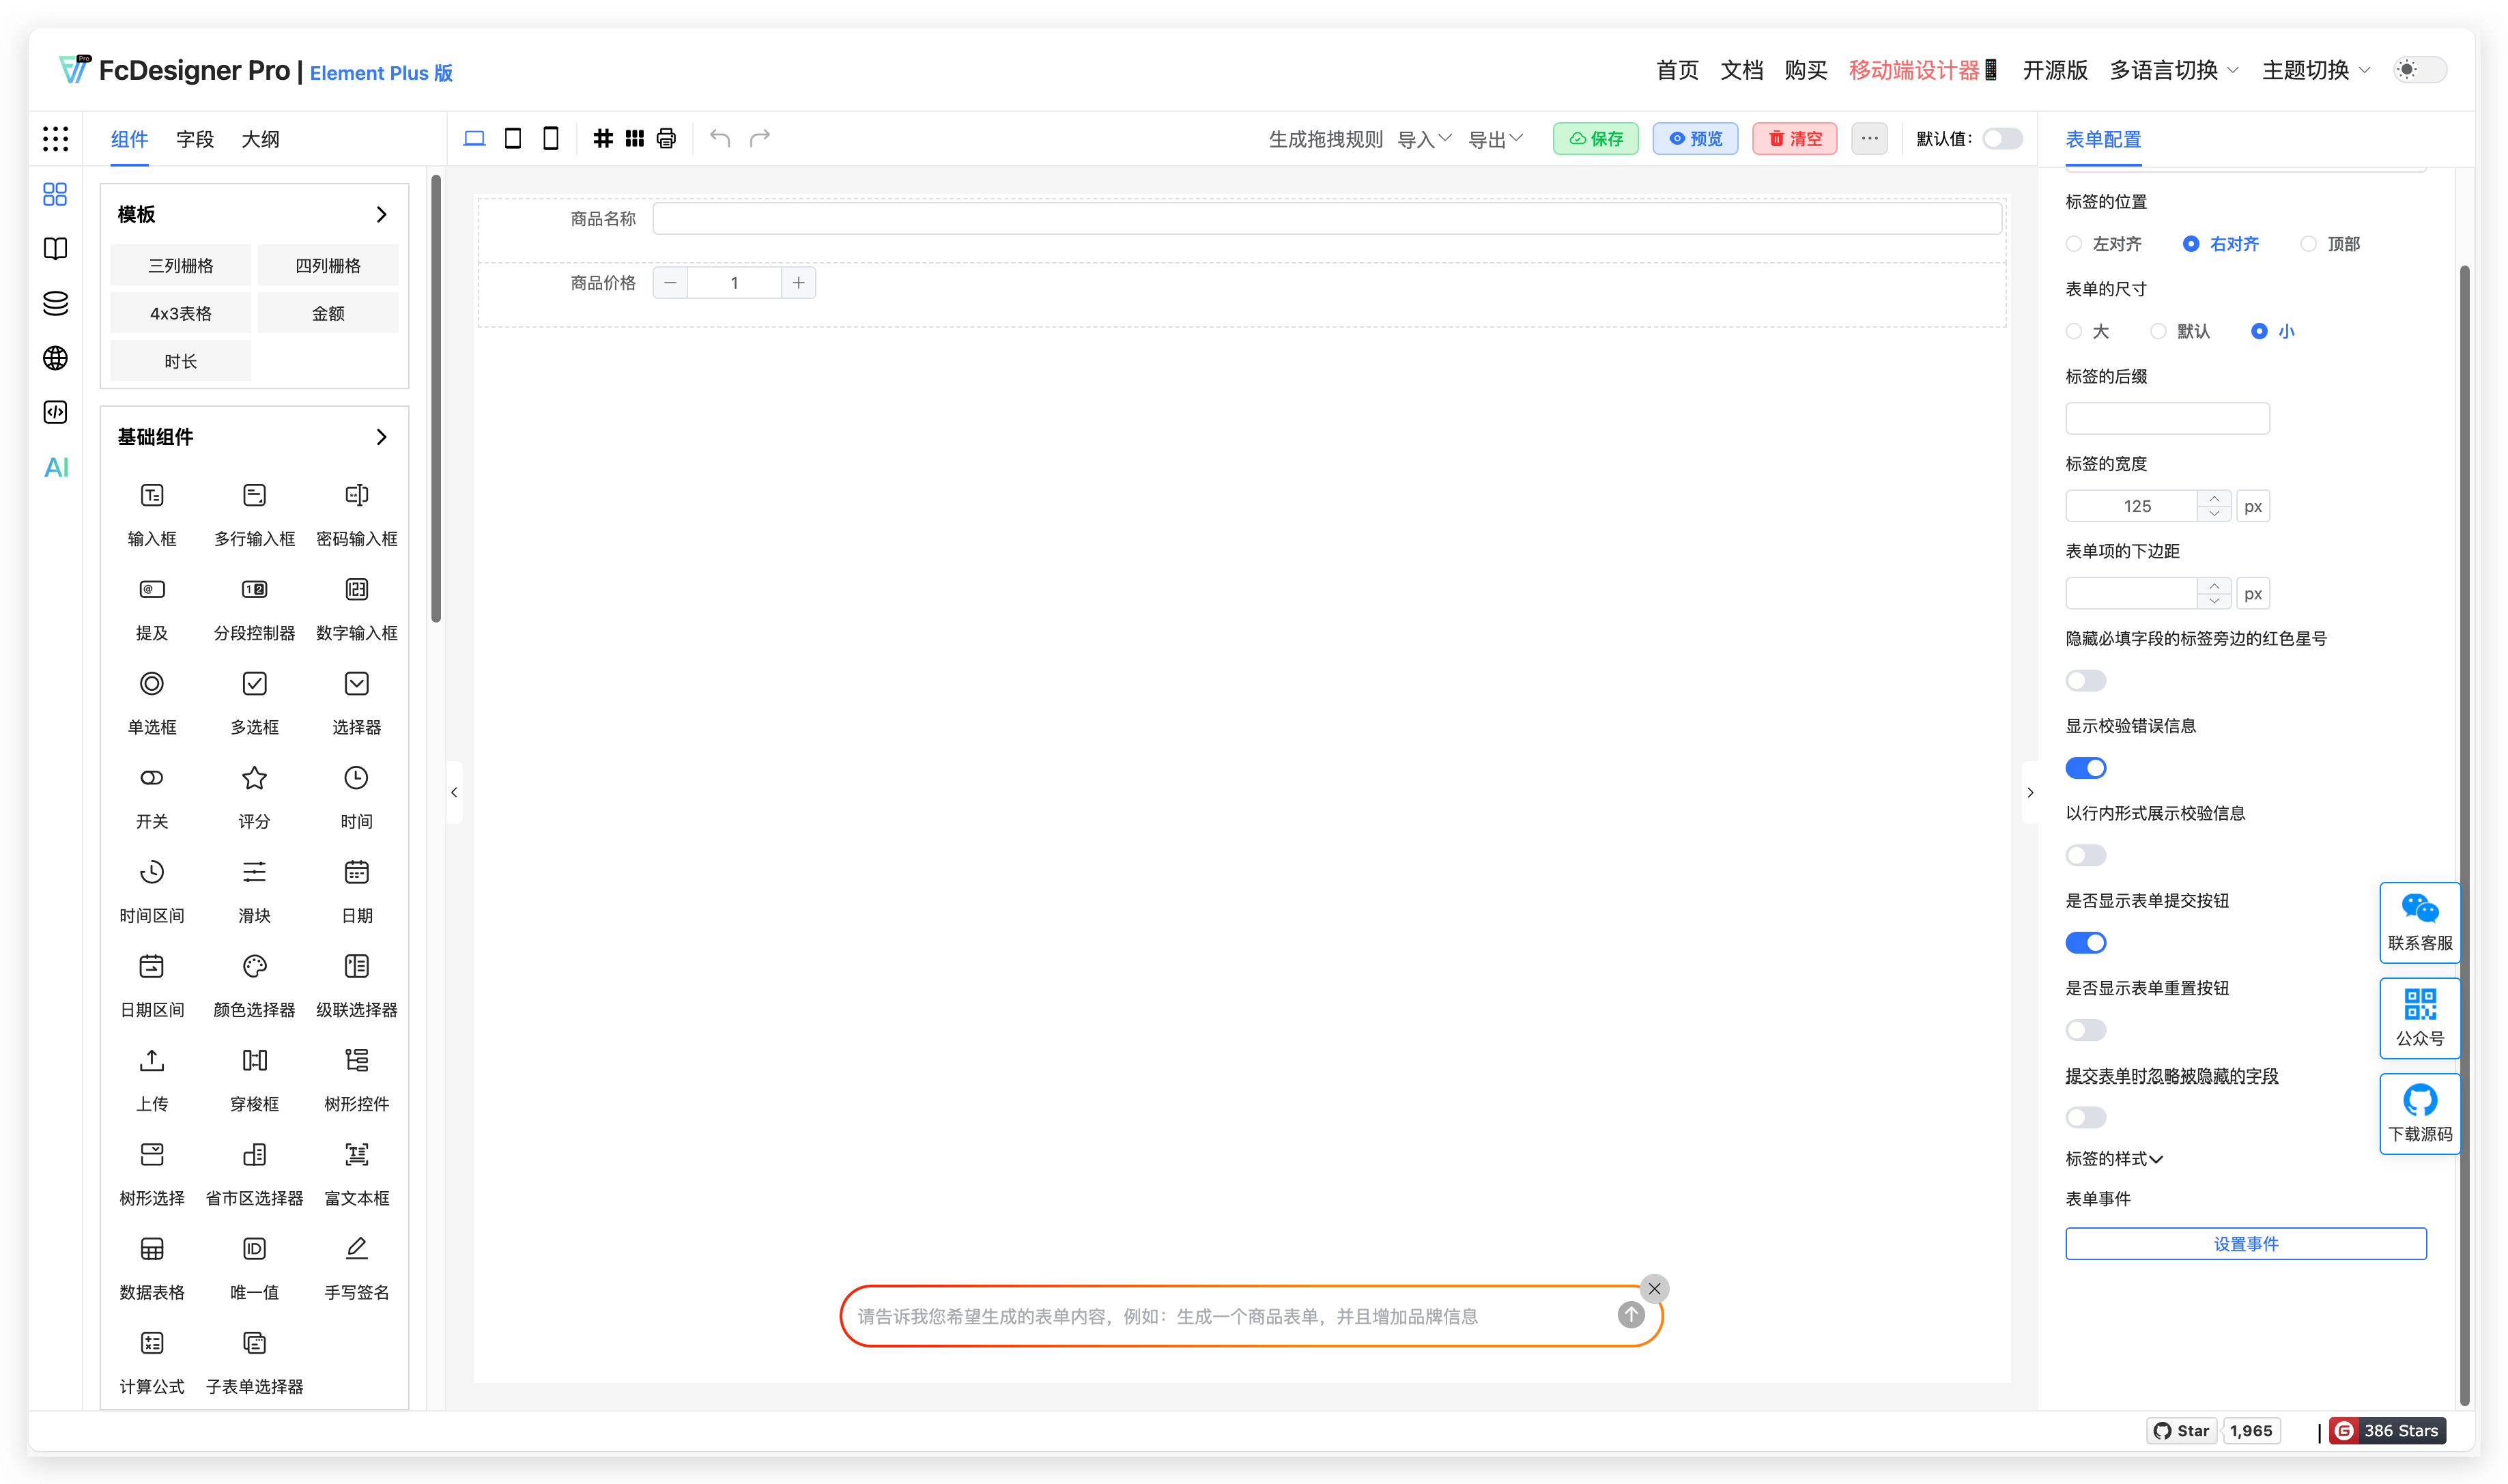
Task: Click the send arrow in AI prompt box
Action: coord(1630,1315)
